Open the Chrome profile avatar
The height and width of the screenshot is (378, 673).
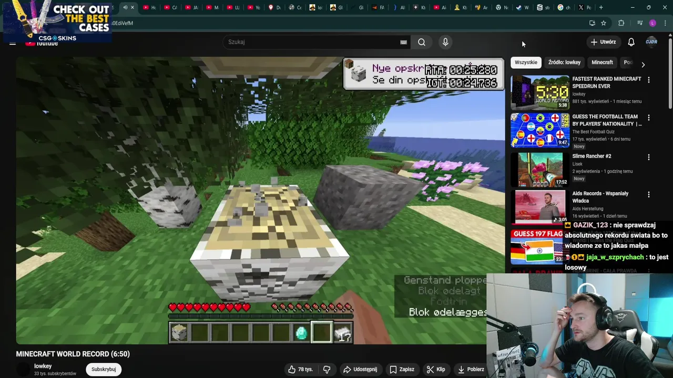tap(652, 23)
